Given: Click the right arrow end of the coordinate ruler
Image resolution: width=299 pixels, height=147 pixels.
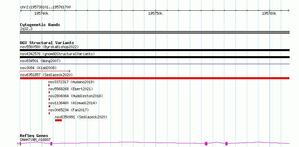Looking at the screenshot, I should point(288,10).
